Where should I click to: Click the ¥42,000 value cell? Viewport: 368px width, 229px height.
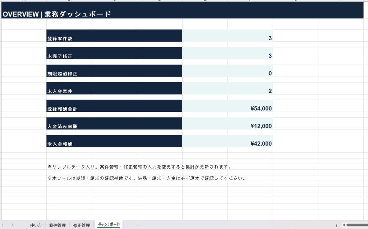227,141
